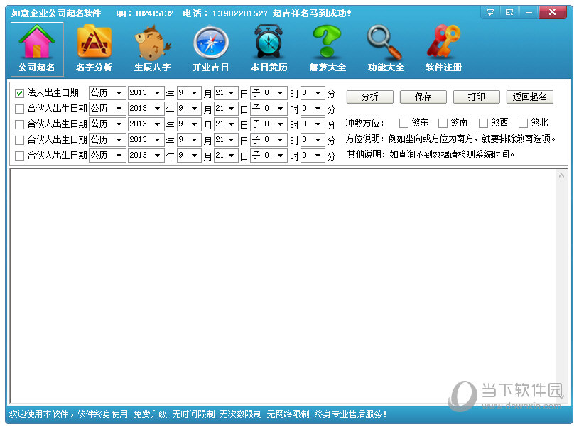Viewport: 579px width, 427px height.
Task: Enable the fourth 合伙人出生日期 checkbox
Action: (x=20, y=156)
